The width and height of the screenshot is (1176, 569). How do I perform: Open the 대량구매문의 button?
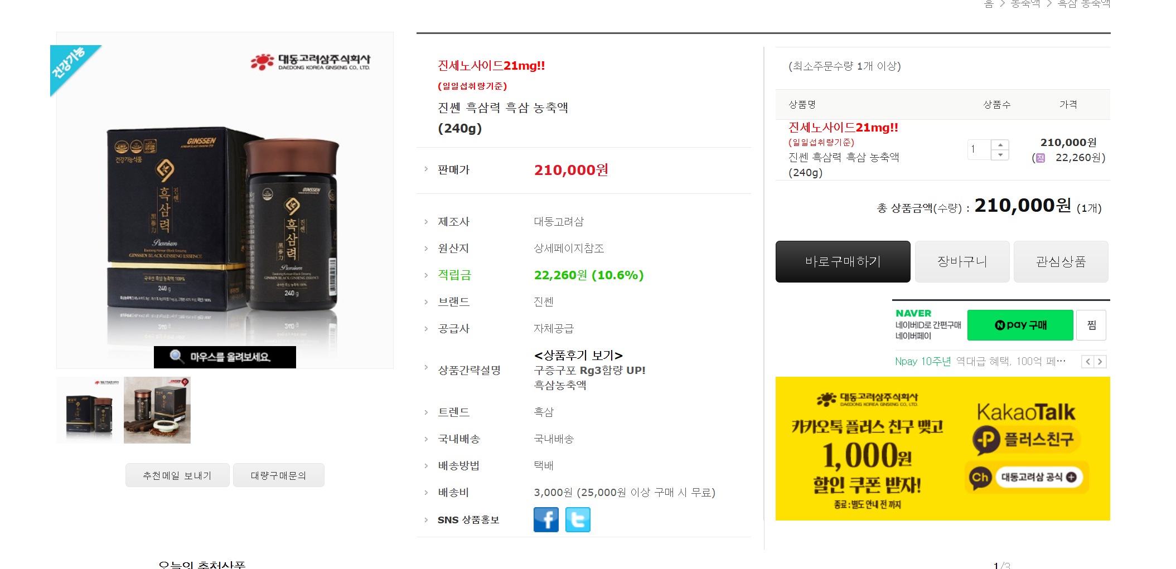[x=278, y=475]
